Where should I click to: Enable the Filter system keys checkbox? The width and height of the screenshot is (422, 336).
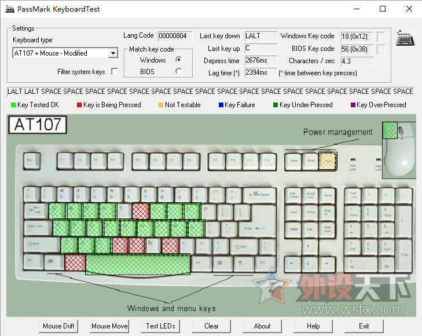coord(115,72)
